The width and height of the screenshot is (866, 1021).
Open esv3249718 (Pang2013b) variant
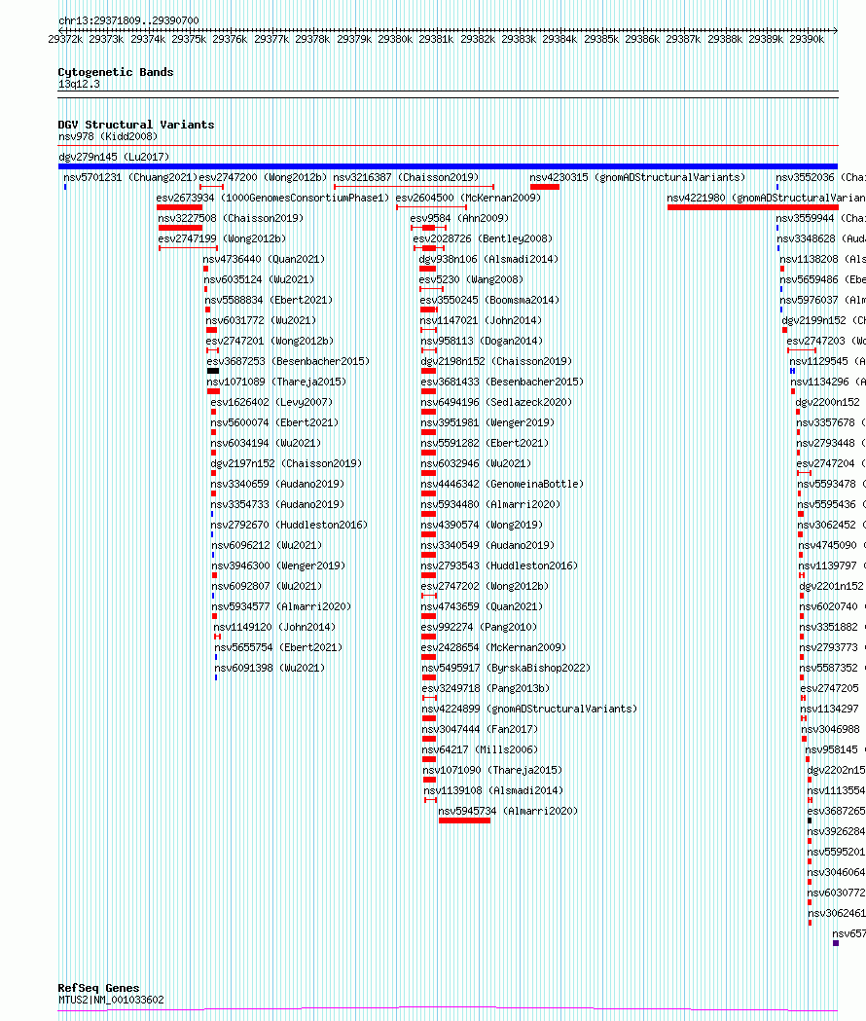(x=486, y=688)
